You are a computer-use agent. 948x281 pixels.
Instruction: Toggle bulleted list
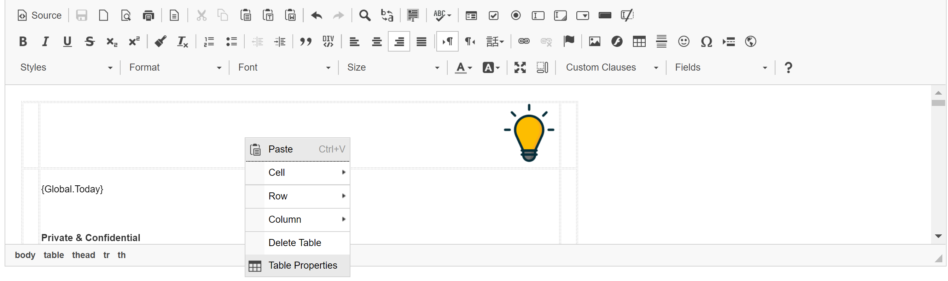232,42
